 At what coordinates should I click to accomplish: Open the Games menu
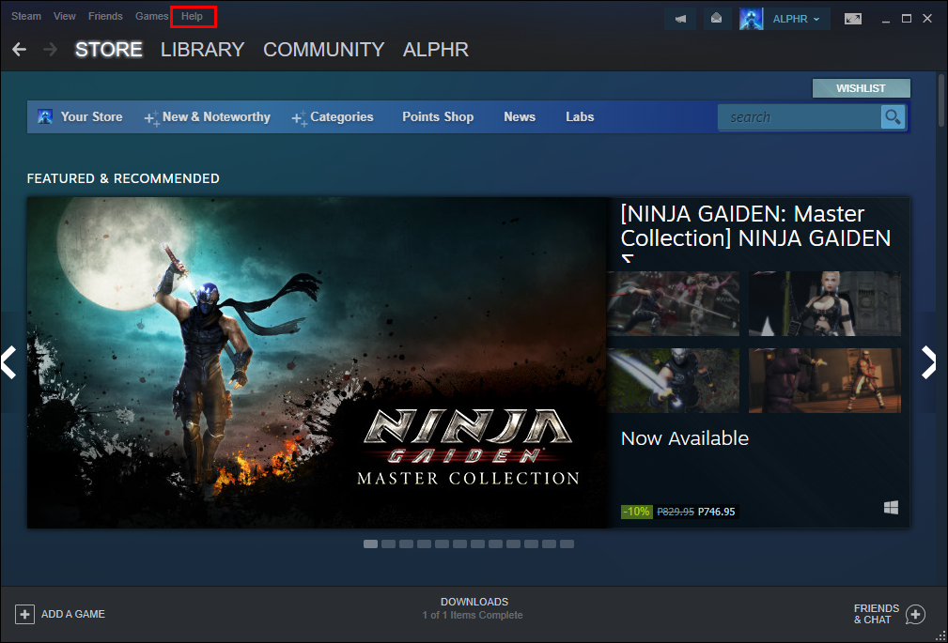(x=152, y=16)
